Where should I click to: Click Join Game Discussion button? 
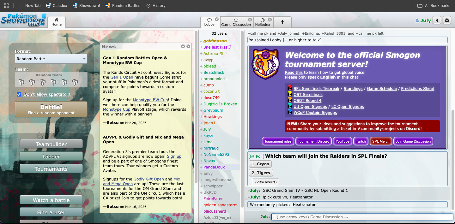pos(413,141)
